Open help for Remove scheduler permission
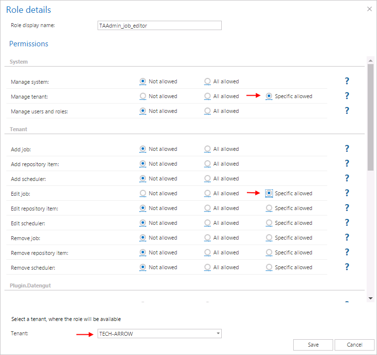The image size is (377, 355). pyautogui.click(x=347, y=267)
